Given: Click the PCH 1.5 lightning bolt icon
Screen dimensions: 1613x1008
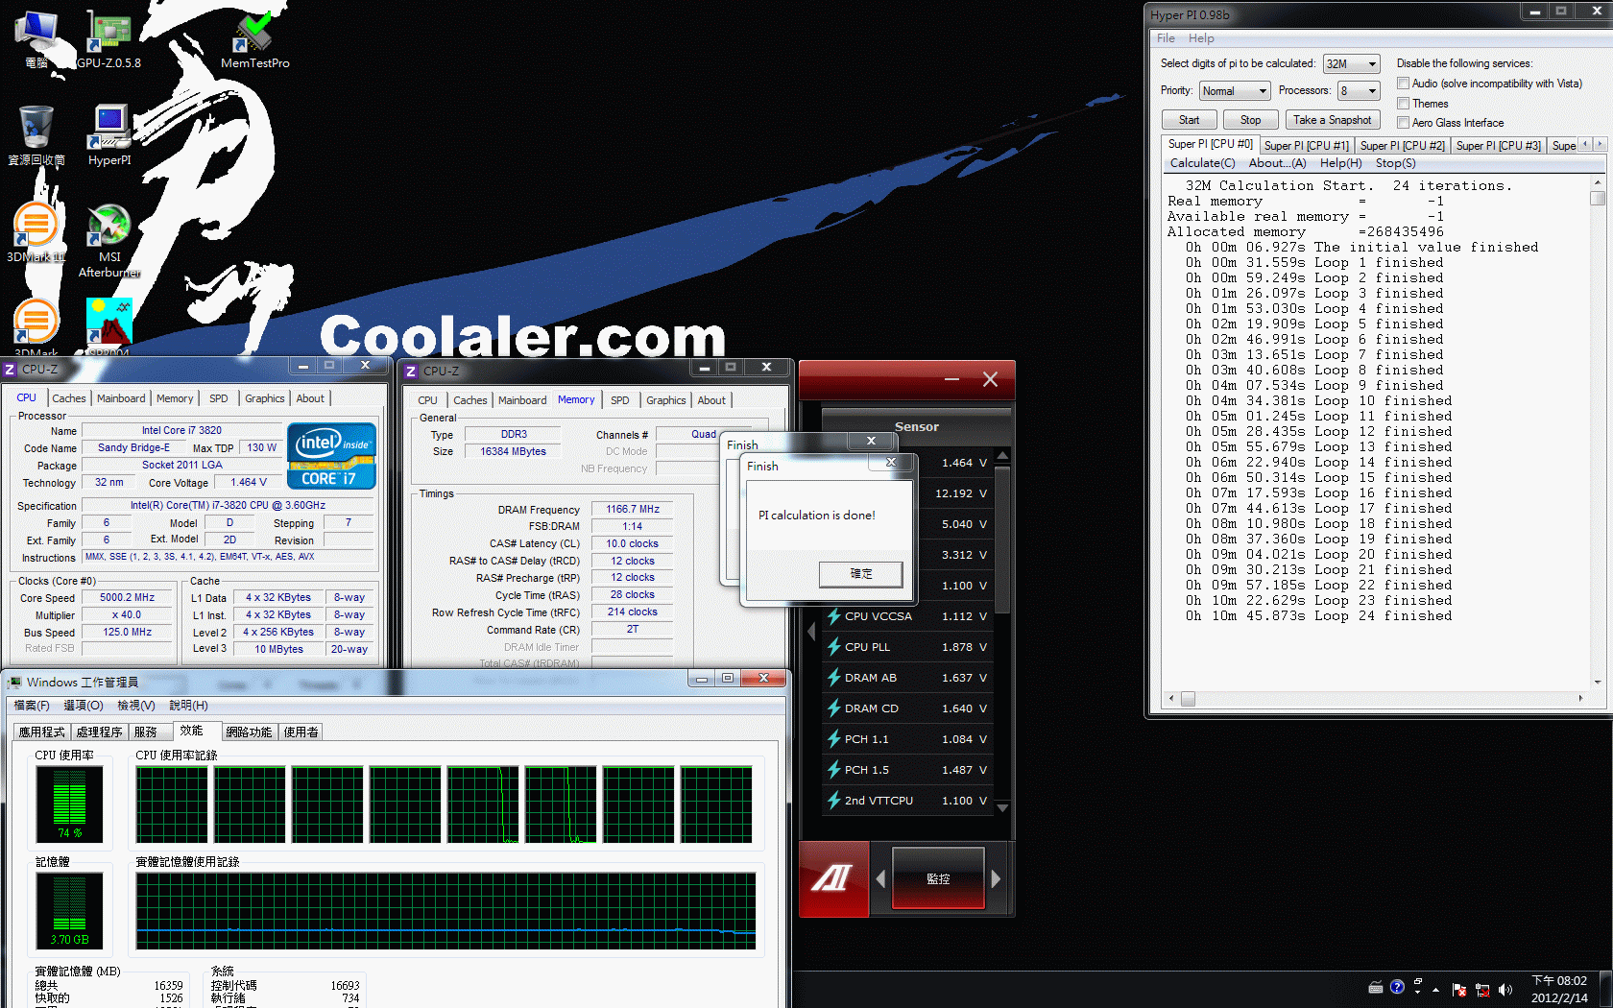Looking at the screenshot, I should (x=834, y=770).
